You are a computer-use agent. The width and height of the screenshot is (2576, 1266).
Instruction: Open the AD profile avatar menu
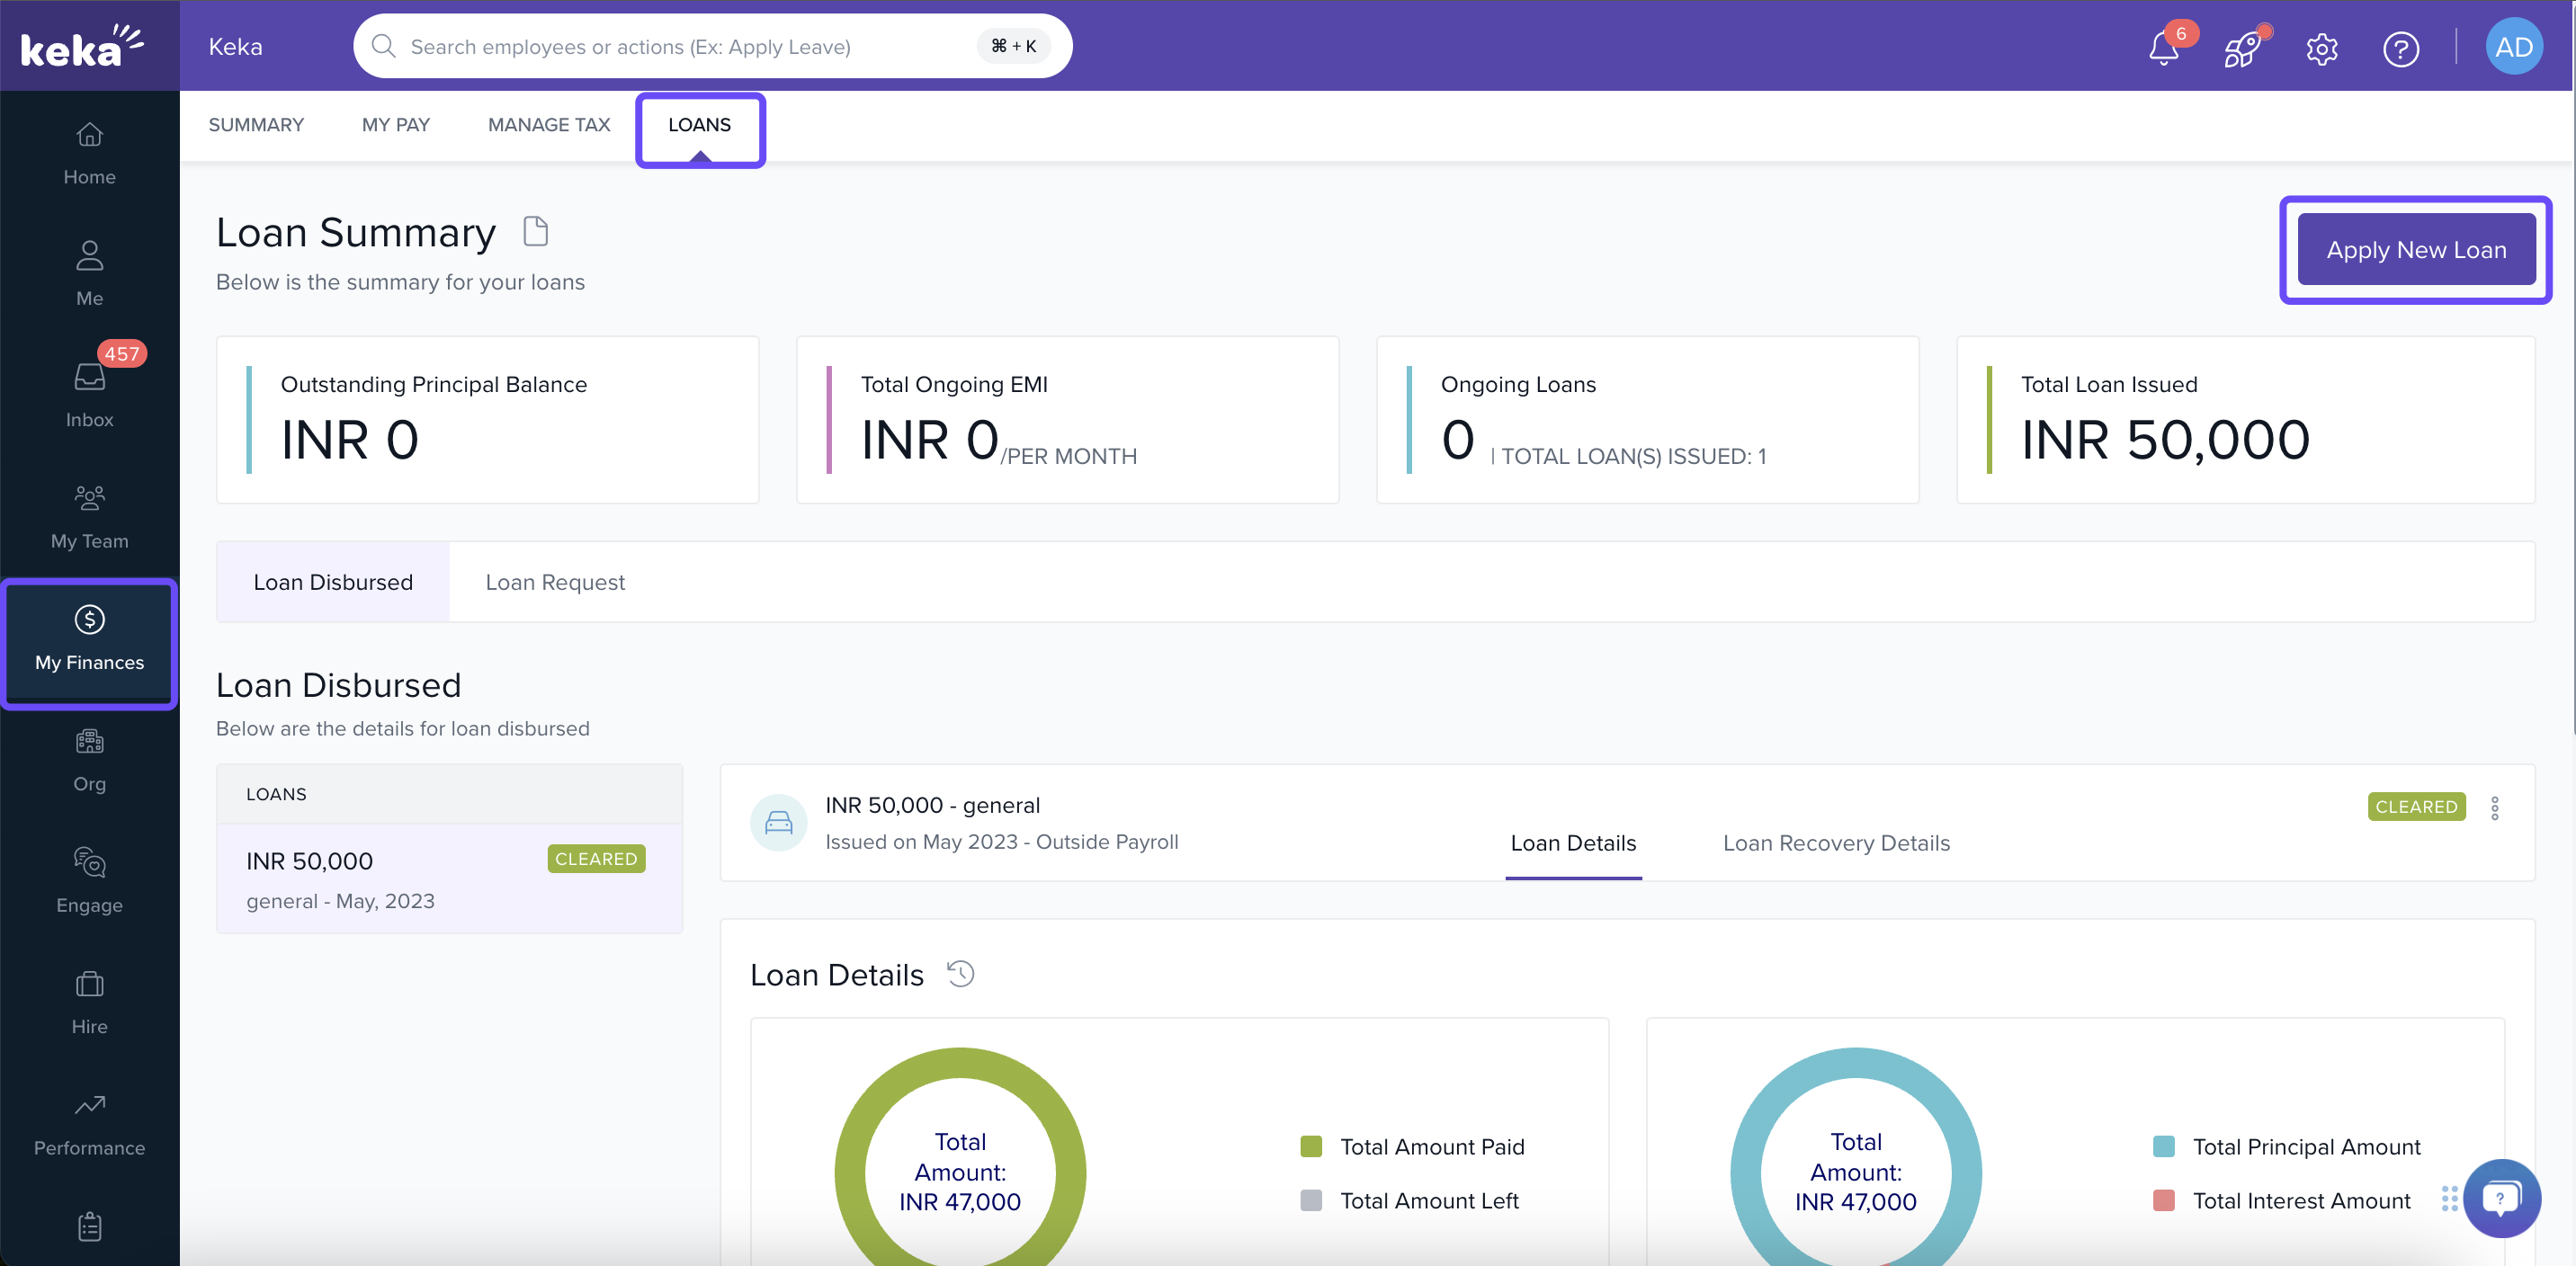[x=2512, y=47]
